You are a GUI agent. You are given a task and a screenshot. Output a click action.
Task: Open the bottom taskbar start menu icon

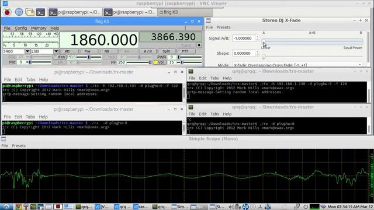[x=6, y=206]
